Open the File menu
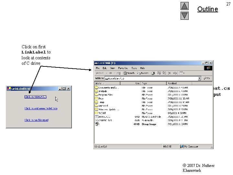This screenshot has width=233, height=175. [98, 68]
